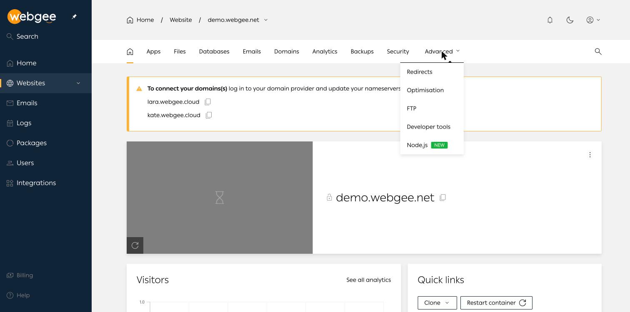This screenshot has width=630, height=312.
Task: Open the demo.webgee.net breadcrumb dropdown
Action: tap(238, 20)
